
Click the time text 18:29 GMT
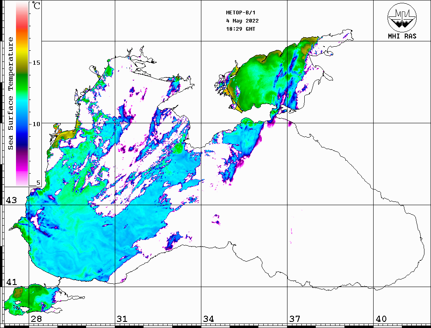pos(240,29)
